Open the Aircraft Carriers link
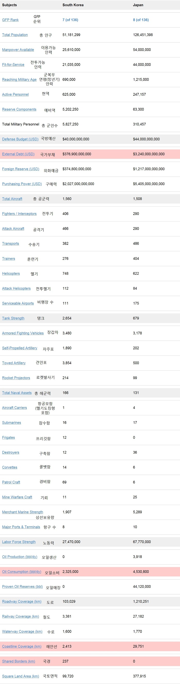The height and width of the screenshot is (684, 180). pyautogui.click(x=15, y=408)
